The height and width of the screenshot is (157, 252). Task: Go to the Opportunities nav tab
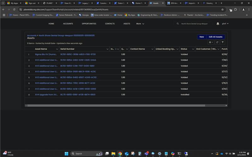click(x=89, y=24)
